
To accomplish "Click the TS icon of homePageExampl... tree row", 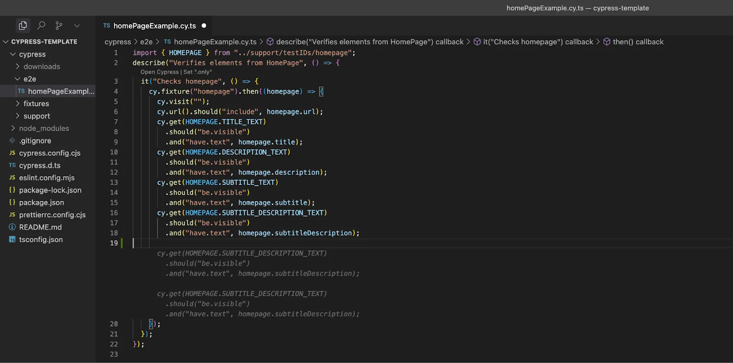I will [x=22, y=91].
